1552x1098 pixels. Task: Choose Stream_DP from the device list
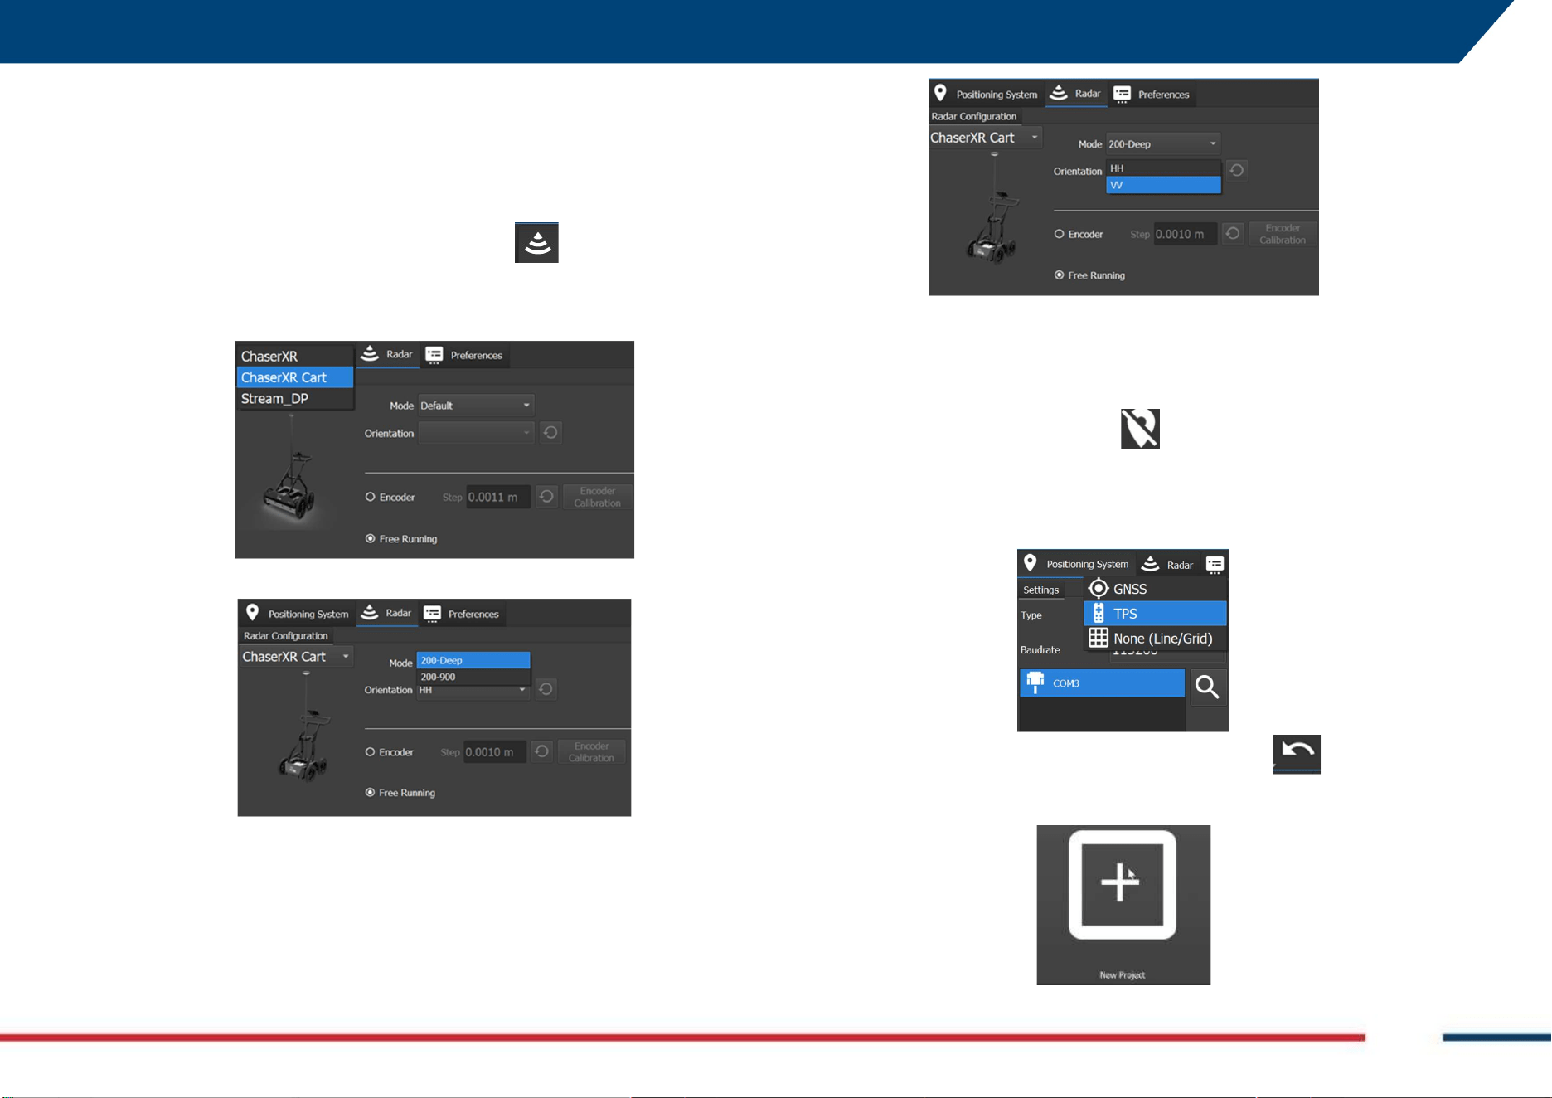(x=295, y=398)
